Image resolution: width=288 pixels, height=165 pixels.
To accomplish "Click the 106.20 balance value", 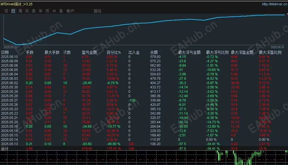I will coord(155,144).
